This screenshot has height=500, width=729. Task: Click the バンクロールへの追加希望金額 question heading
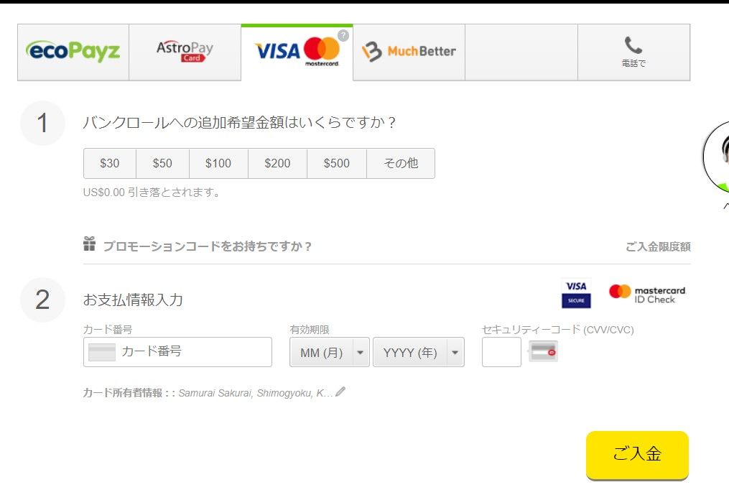(x=239, y=122)
